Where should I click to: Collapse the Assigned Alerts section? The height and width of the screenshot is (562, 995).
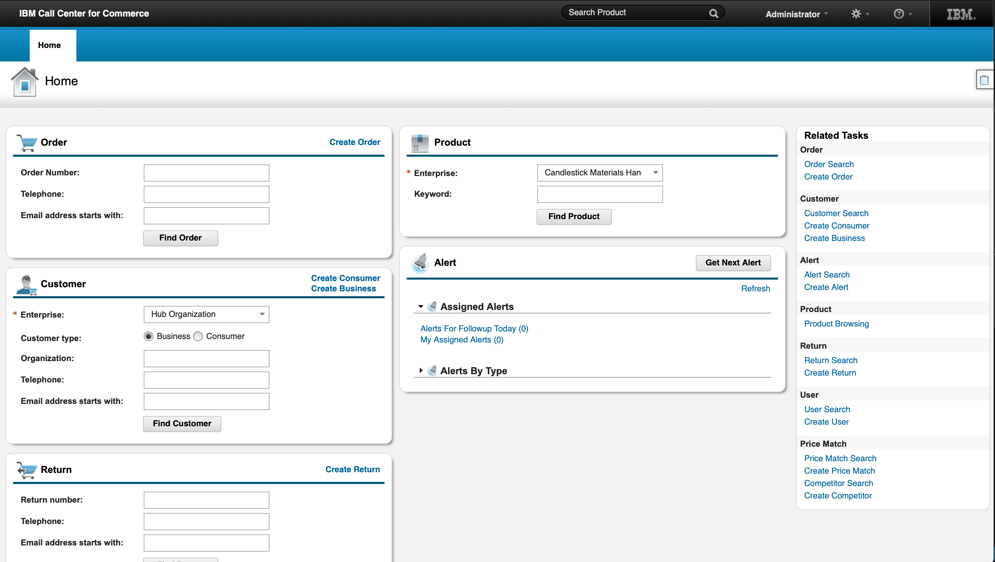421,307
